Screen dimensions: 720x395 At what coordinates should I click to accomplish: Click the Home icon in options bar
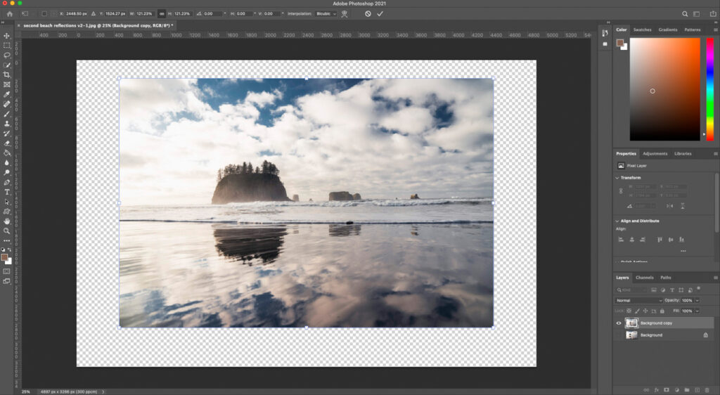(x=9, y=14)
